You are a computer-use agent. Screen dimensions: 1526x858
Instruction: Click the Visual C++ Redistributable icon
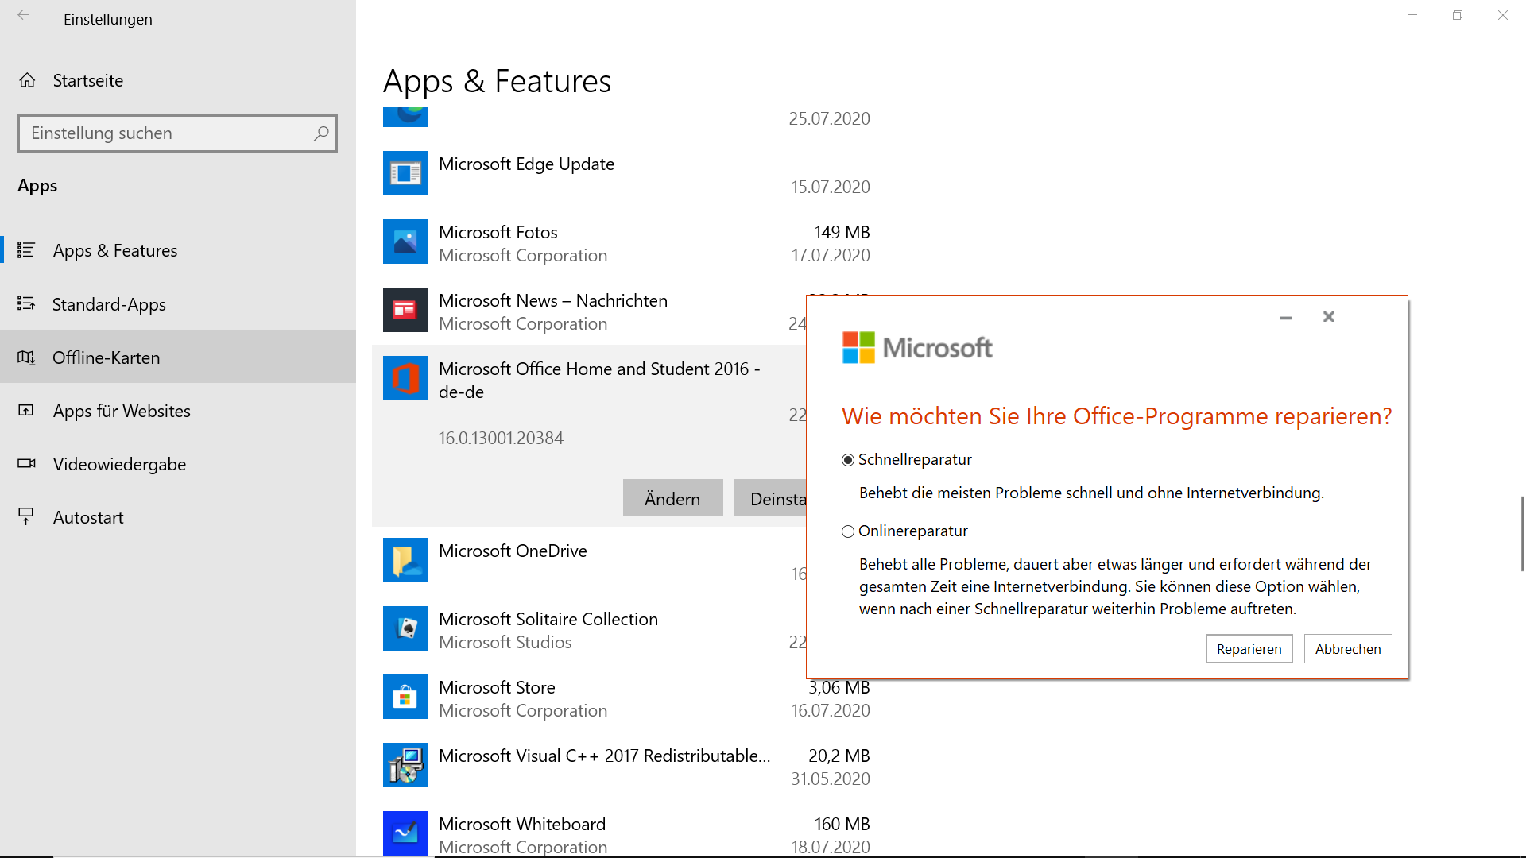pyautogui.click(x=405, y=765)
